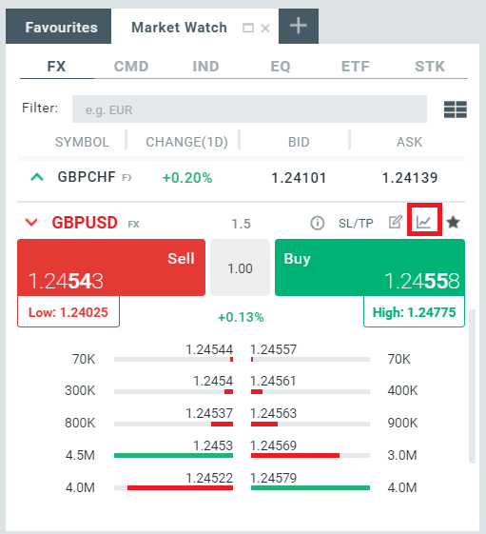Switch to grid view layout icon
486x534 pixels.
(x=456, y=109)
